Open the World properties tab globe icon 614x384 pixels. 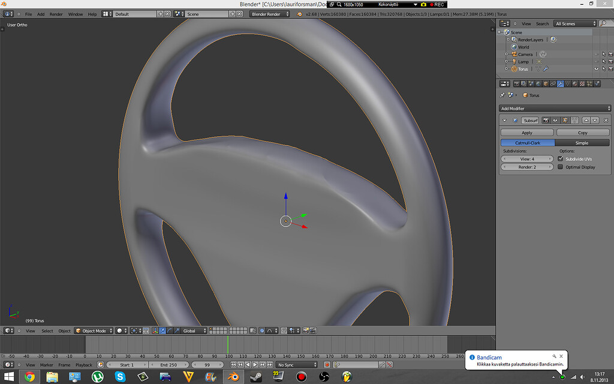coord(538,83)
